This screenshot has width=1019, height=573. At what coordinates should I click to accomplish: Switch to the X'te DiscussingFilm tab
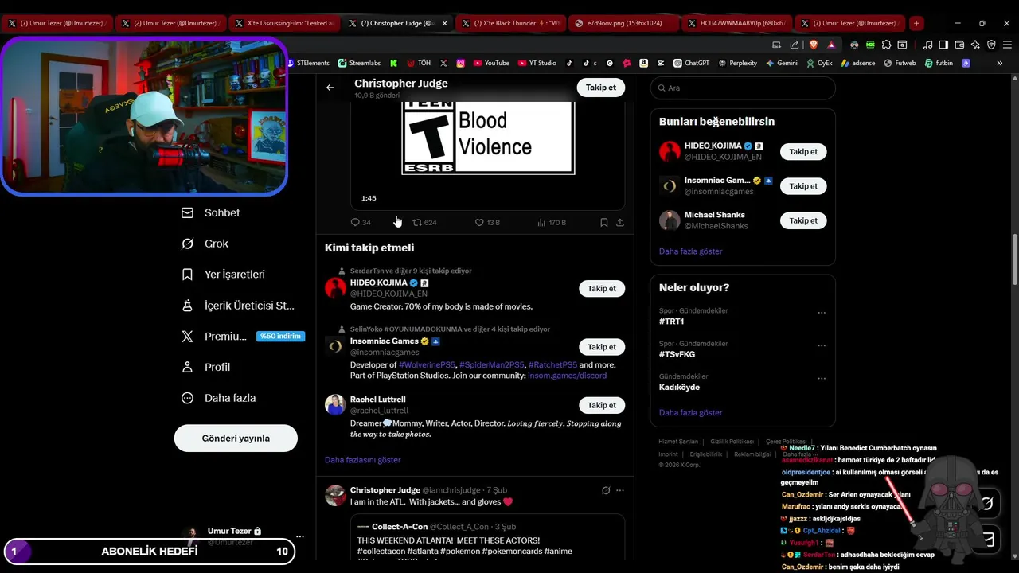click(286, 23)
